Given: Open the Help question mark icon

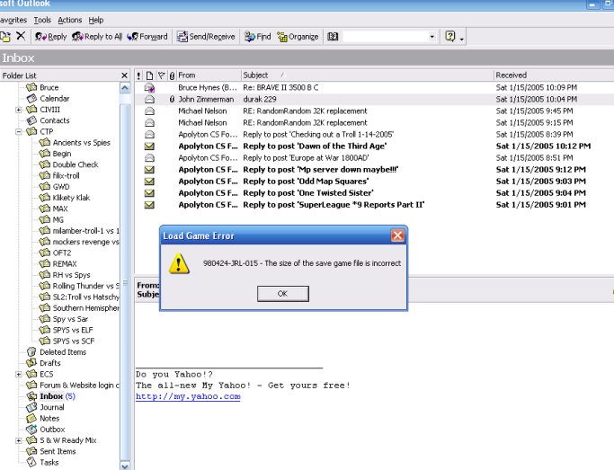Looking at the screenshot, I should click(x=451, y=37).
